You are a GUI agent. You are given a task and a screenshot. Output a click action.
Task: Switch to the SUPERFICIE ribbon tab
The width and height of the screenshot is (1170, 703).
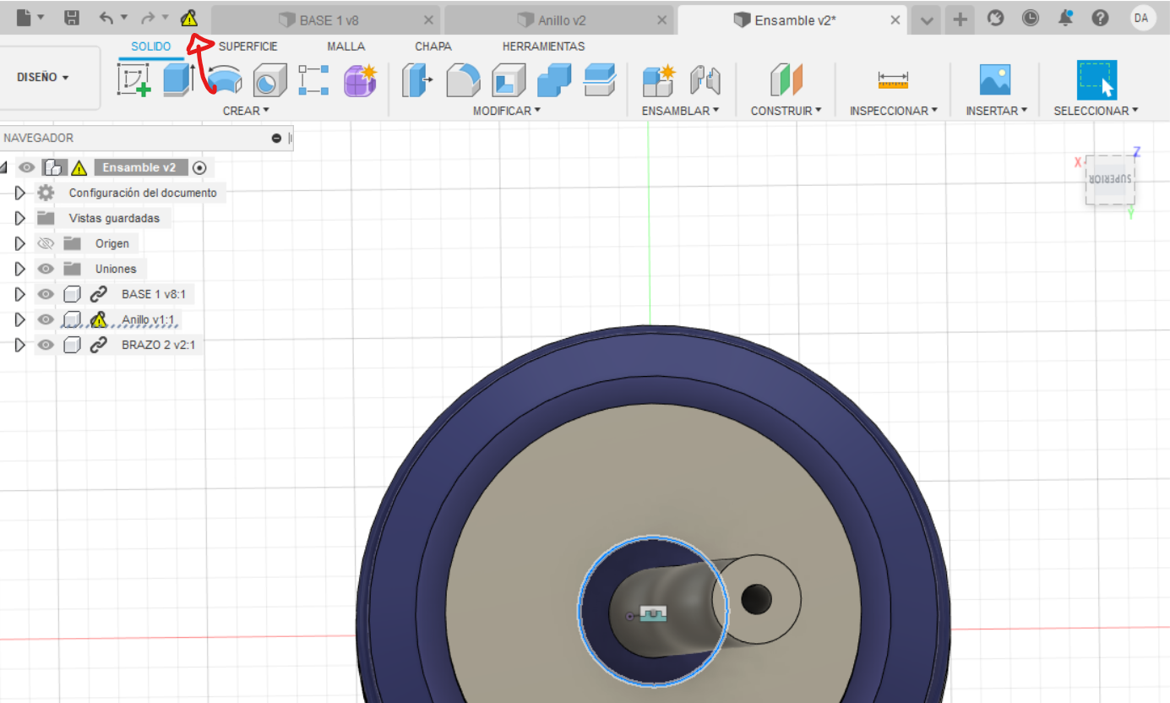(248, 46)
